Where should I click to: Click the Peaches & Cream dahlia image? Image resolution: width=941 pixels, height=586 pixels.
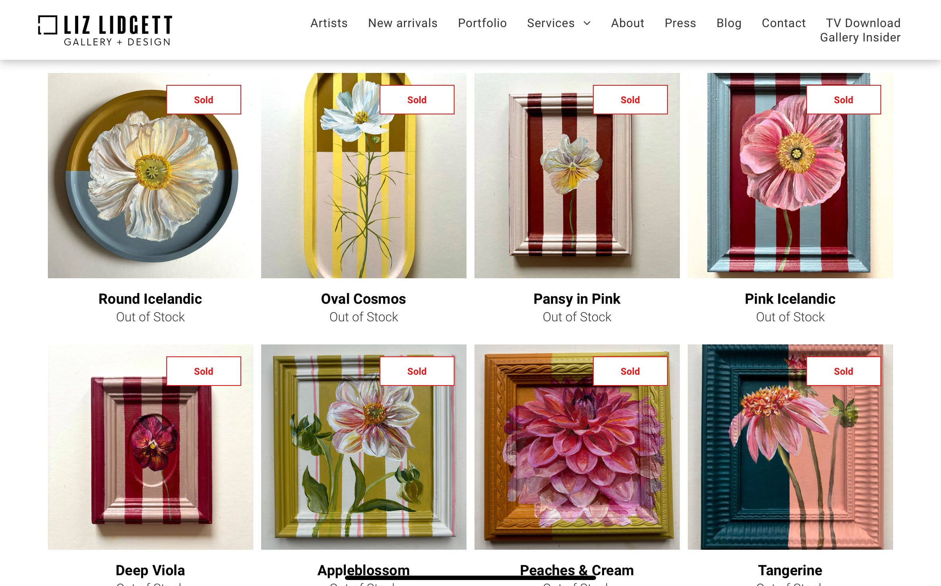tap(577, 447)
